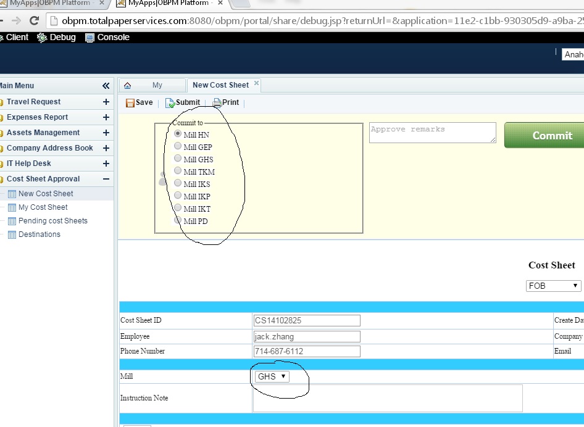The height and width of the screenshot is (427, 584).
Task: Click the Debug bug icon
Action: [42, 38]
